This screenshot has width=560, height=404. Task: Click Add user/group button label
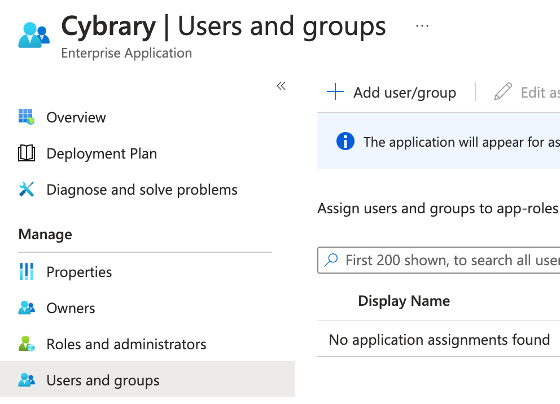(405, 93)
